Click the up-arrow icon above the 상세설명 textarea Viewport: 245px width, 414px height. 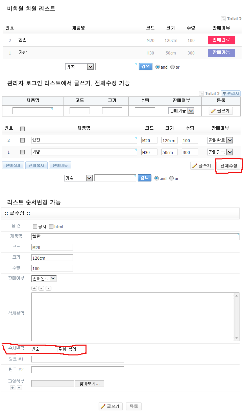(x=34, y=288)
